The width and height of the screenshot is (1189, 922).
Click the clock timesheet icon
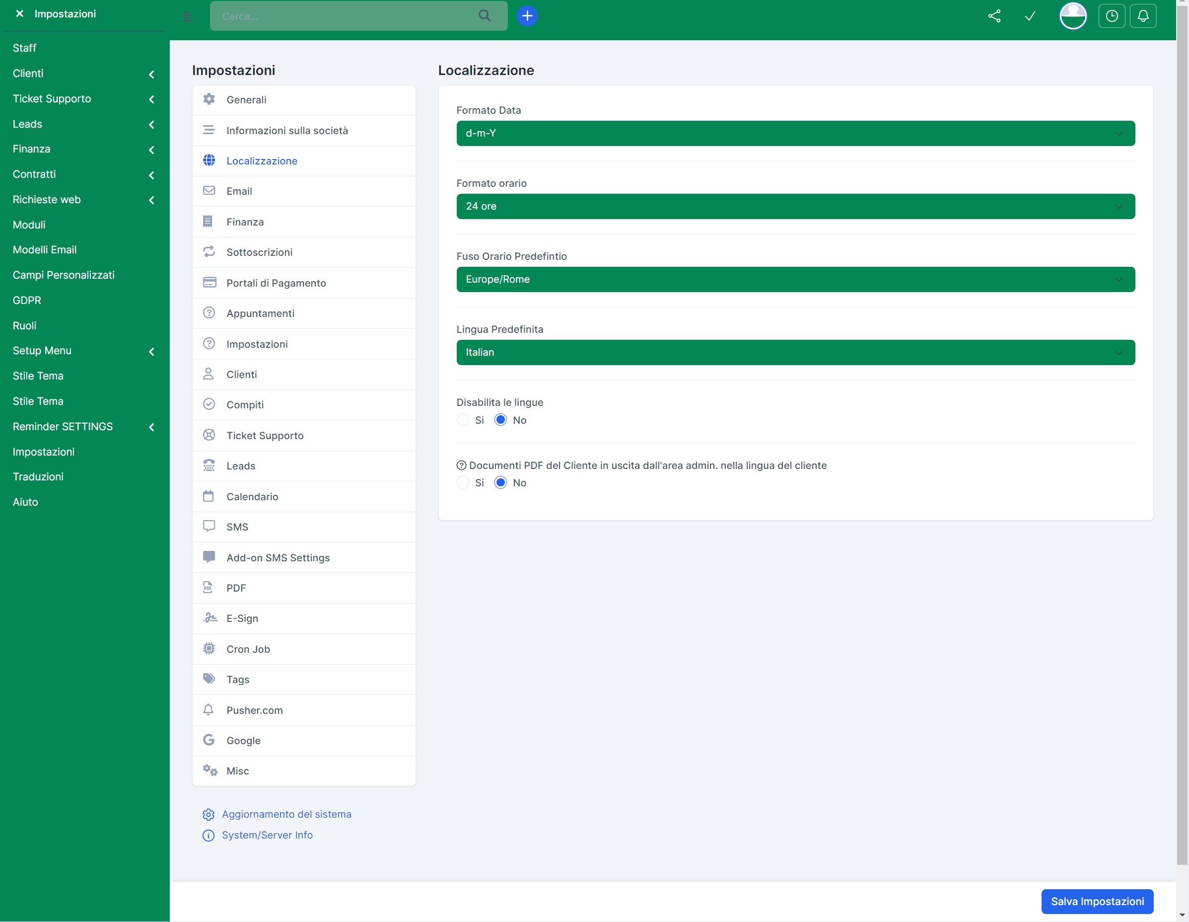click(1111, 16)
